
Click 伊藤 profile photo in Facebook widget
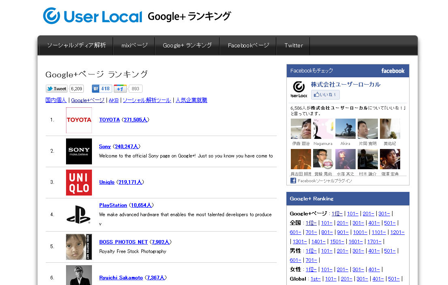pos(301,129)
